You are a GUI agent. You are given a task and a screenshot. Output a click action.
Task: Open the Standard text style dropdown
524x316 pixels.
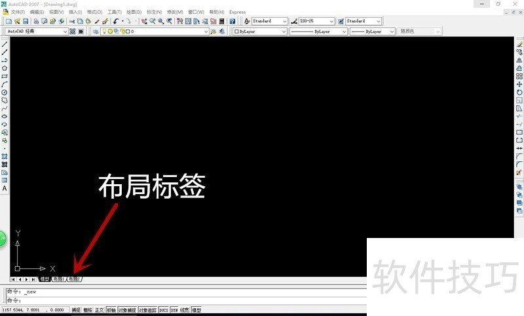(269, 21)
